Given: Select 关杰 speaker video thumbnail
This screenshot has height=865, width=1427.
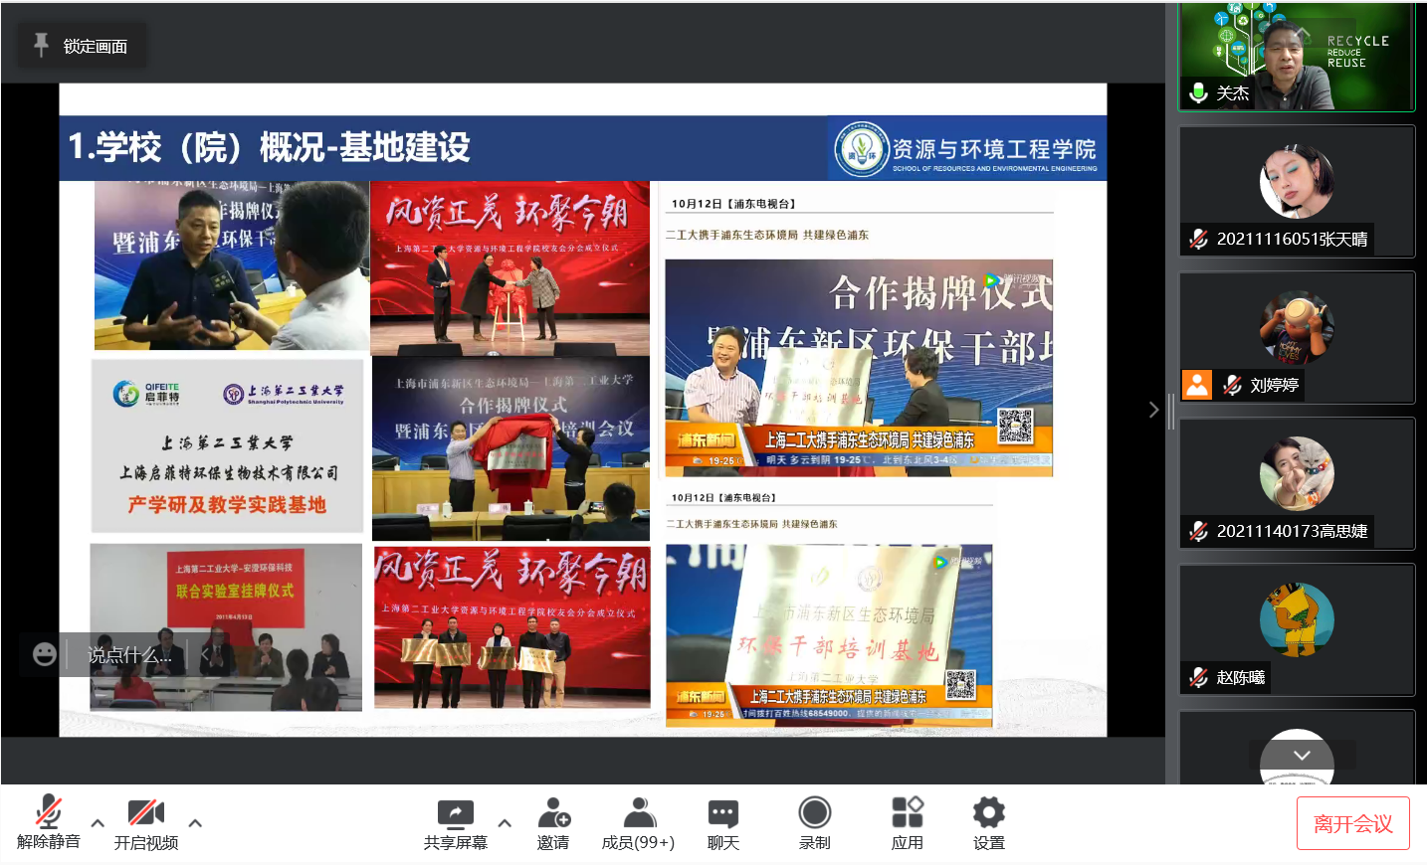Looking at the screenshot, I should coord(1297,57).
